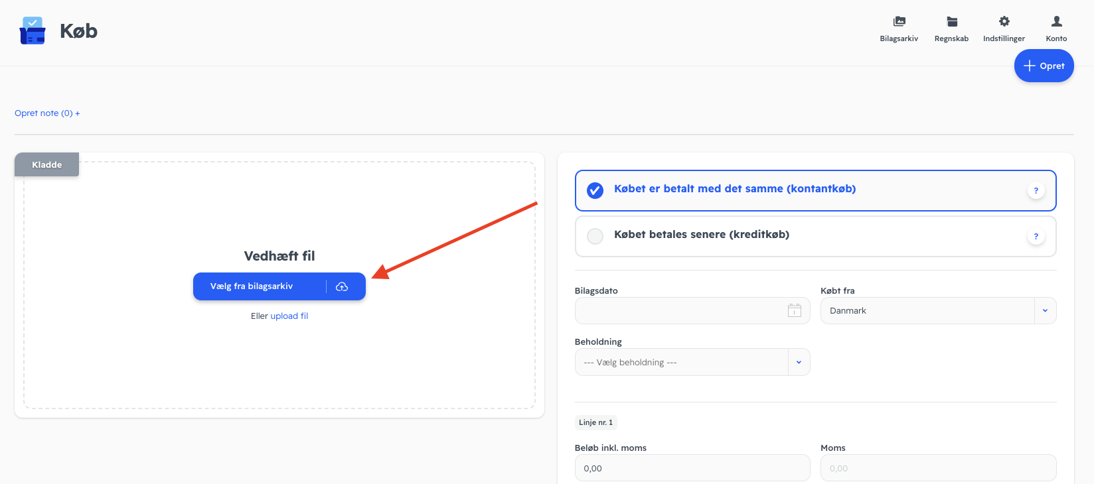Open the calendar icon in Bilagsdato field

pyautogui.click(x=794, y=310)
